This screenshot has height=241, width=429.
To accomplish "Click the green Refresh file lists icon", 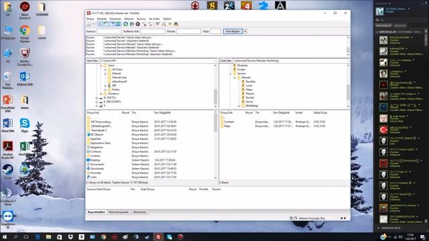I will pos(125,24).
